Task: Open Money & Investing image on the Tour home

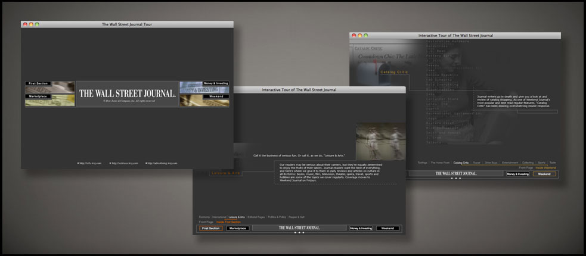Action: point(204,88)
